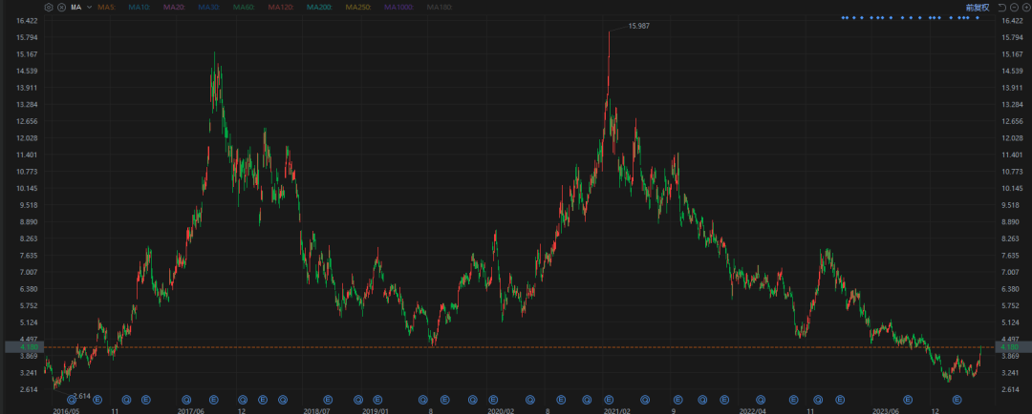Zoom out the chart with minus icon
1032x414 pixels.
[x=1013, y=7]
